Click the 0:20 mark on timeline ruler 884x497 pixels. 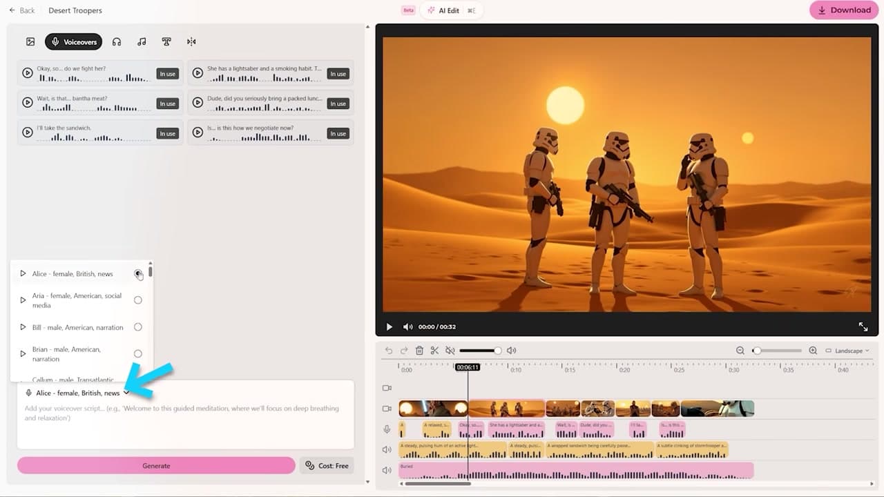(624, 370)
